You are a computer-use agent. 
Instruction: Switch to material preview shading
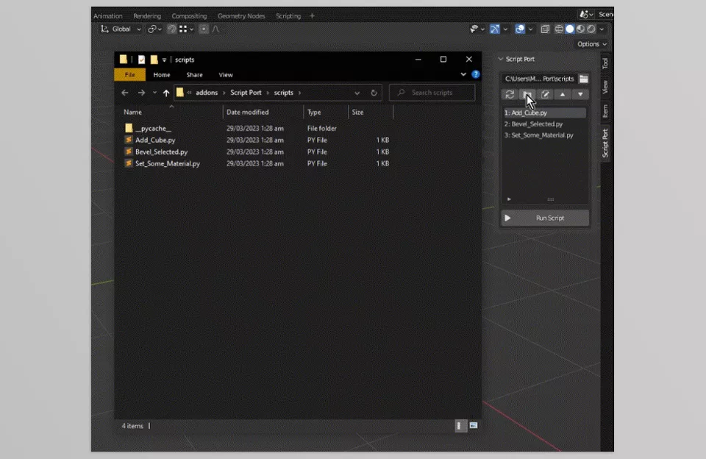580,29
